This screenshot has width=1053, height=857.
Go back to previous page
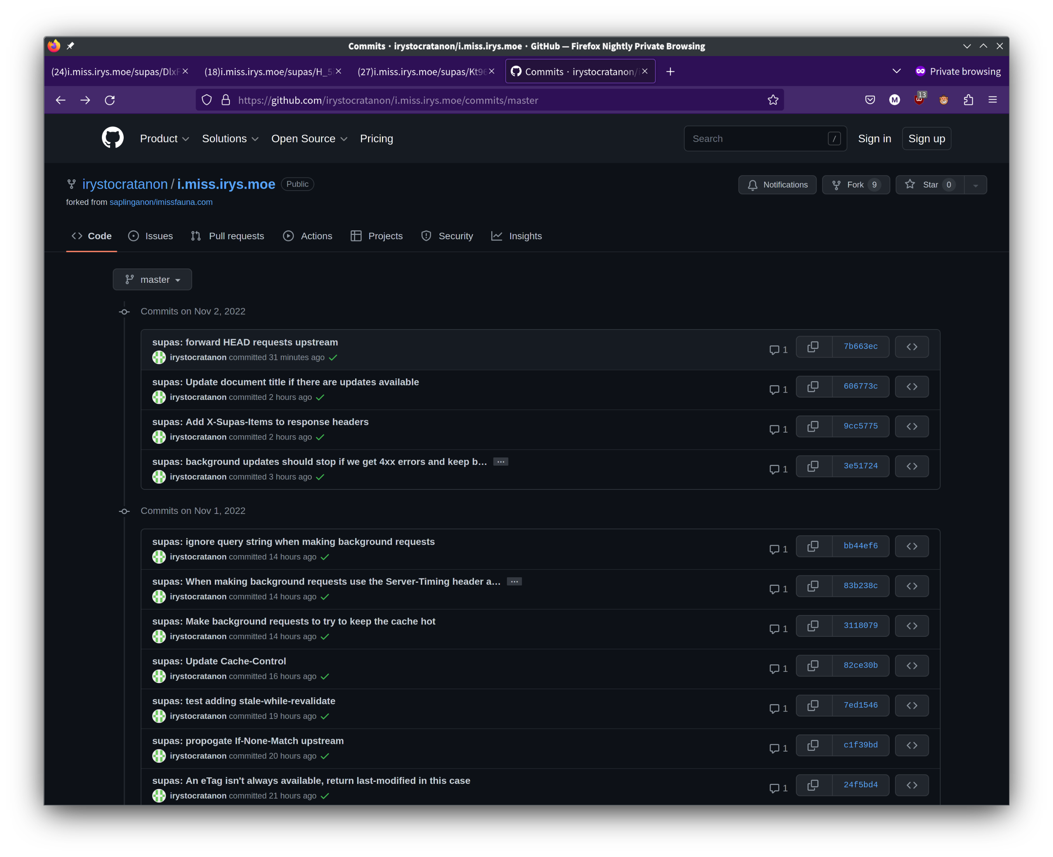(61, 100)
